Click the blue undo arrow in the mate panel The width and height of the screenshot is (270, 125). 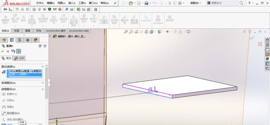[x=13, y=51]
